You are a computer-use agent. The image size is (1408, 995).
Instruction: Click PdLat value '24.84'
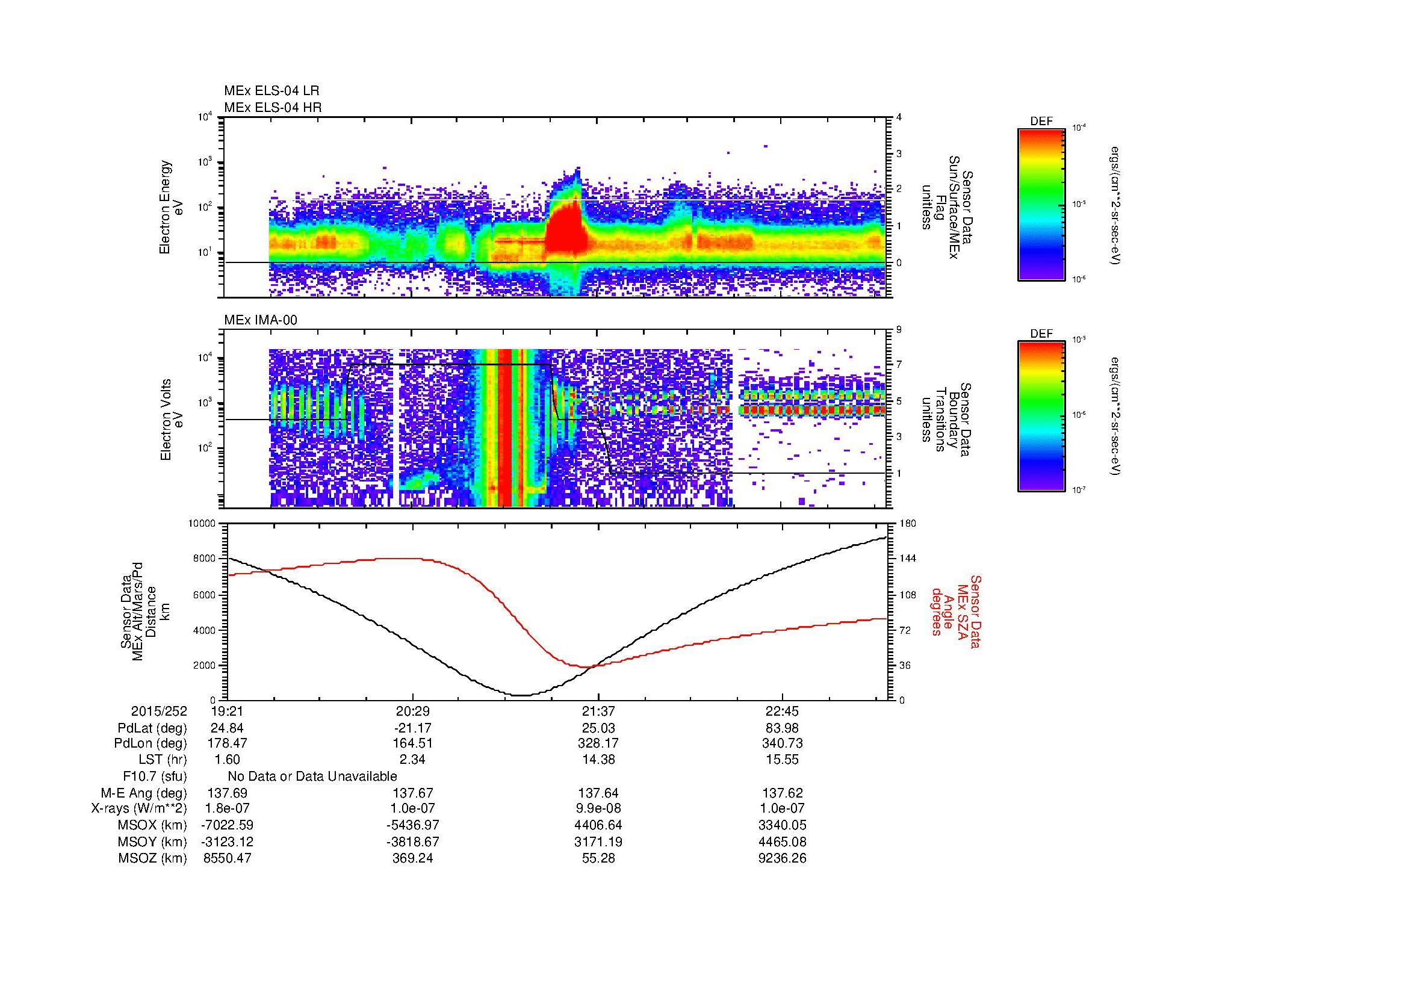click(x=228, y=728)
